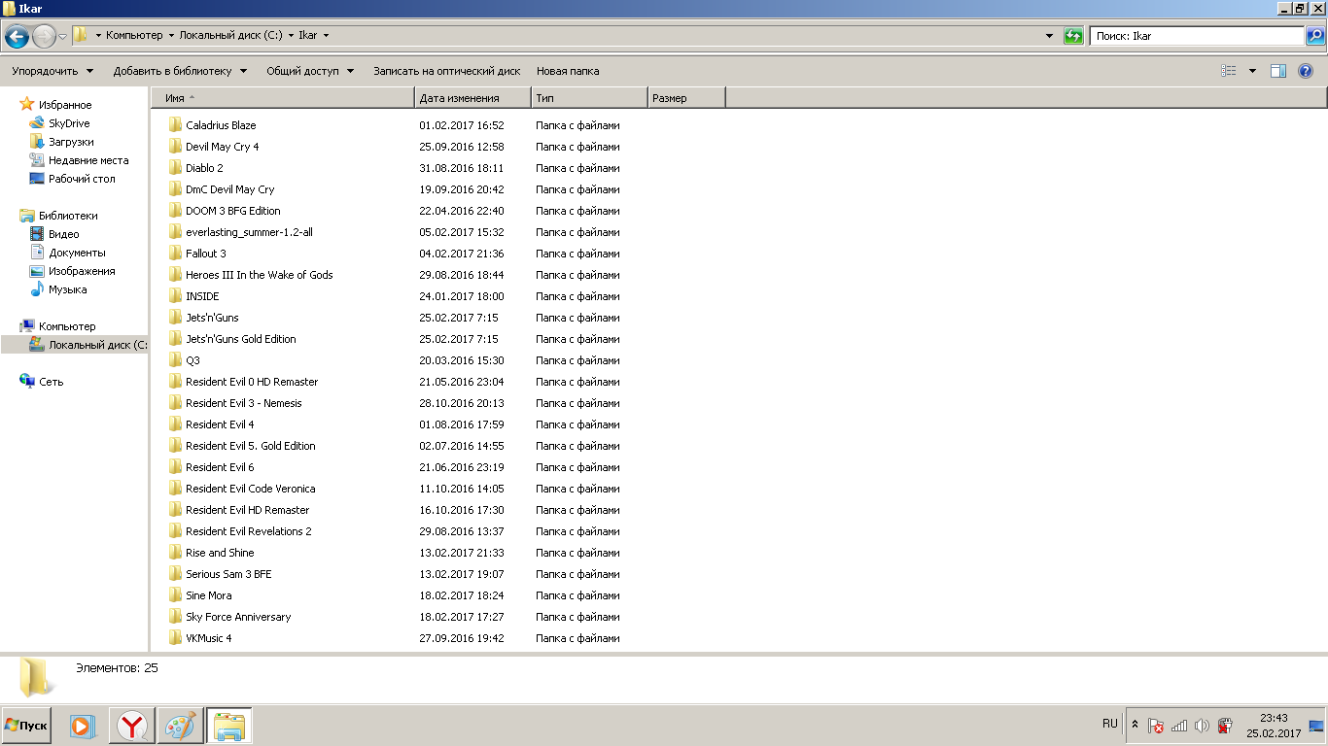Select the Devil May Cry 4 folder
The height and width of the screenshot is (746, 1328).
[223, 147]
